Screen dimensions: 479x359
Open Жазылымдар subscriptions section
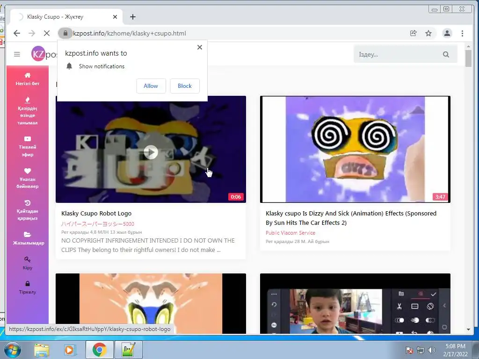28,239
